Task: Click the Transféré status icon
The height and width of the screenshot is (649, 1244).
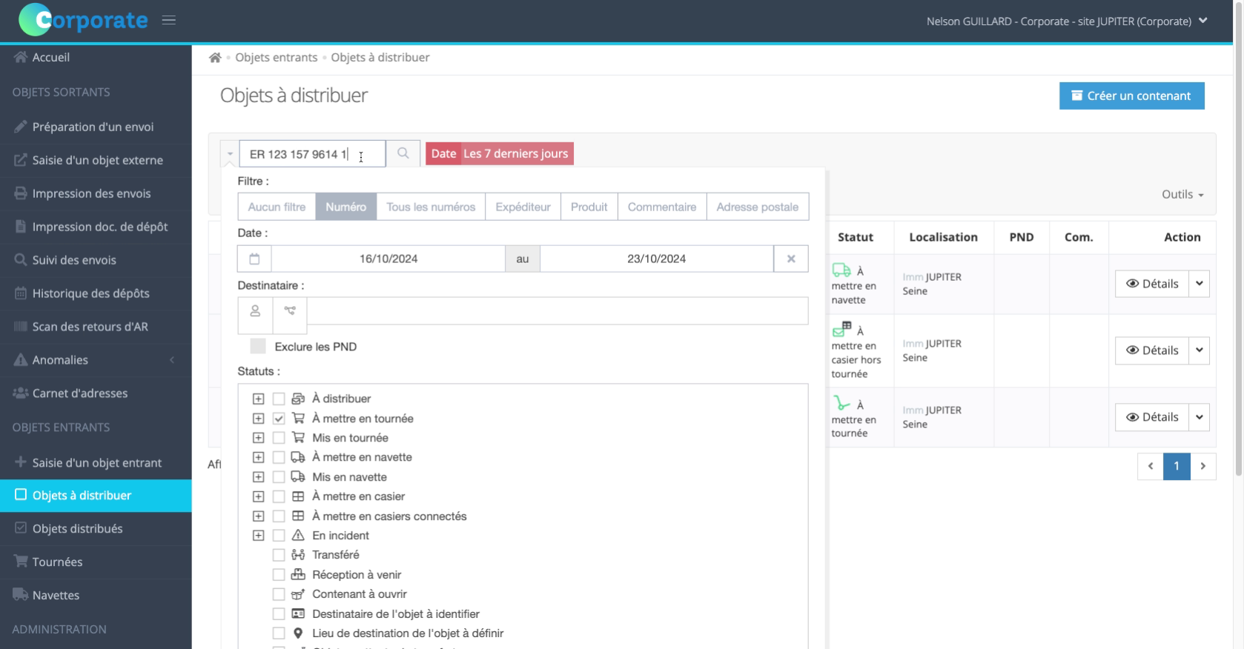Action: (298, 555)
